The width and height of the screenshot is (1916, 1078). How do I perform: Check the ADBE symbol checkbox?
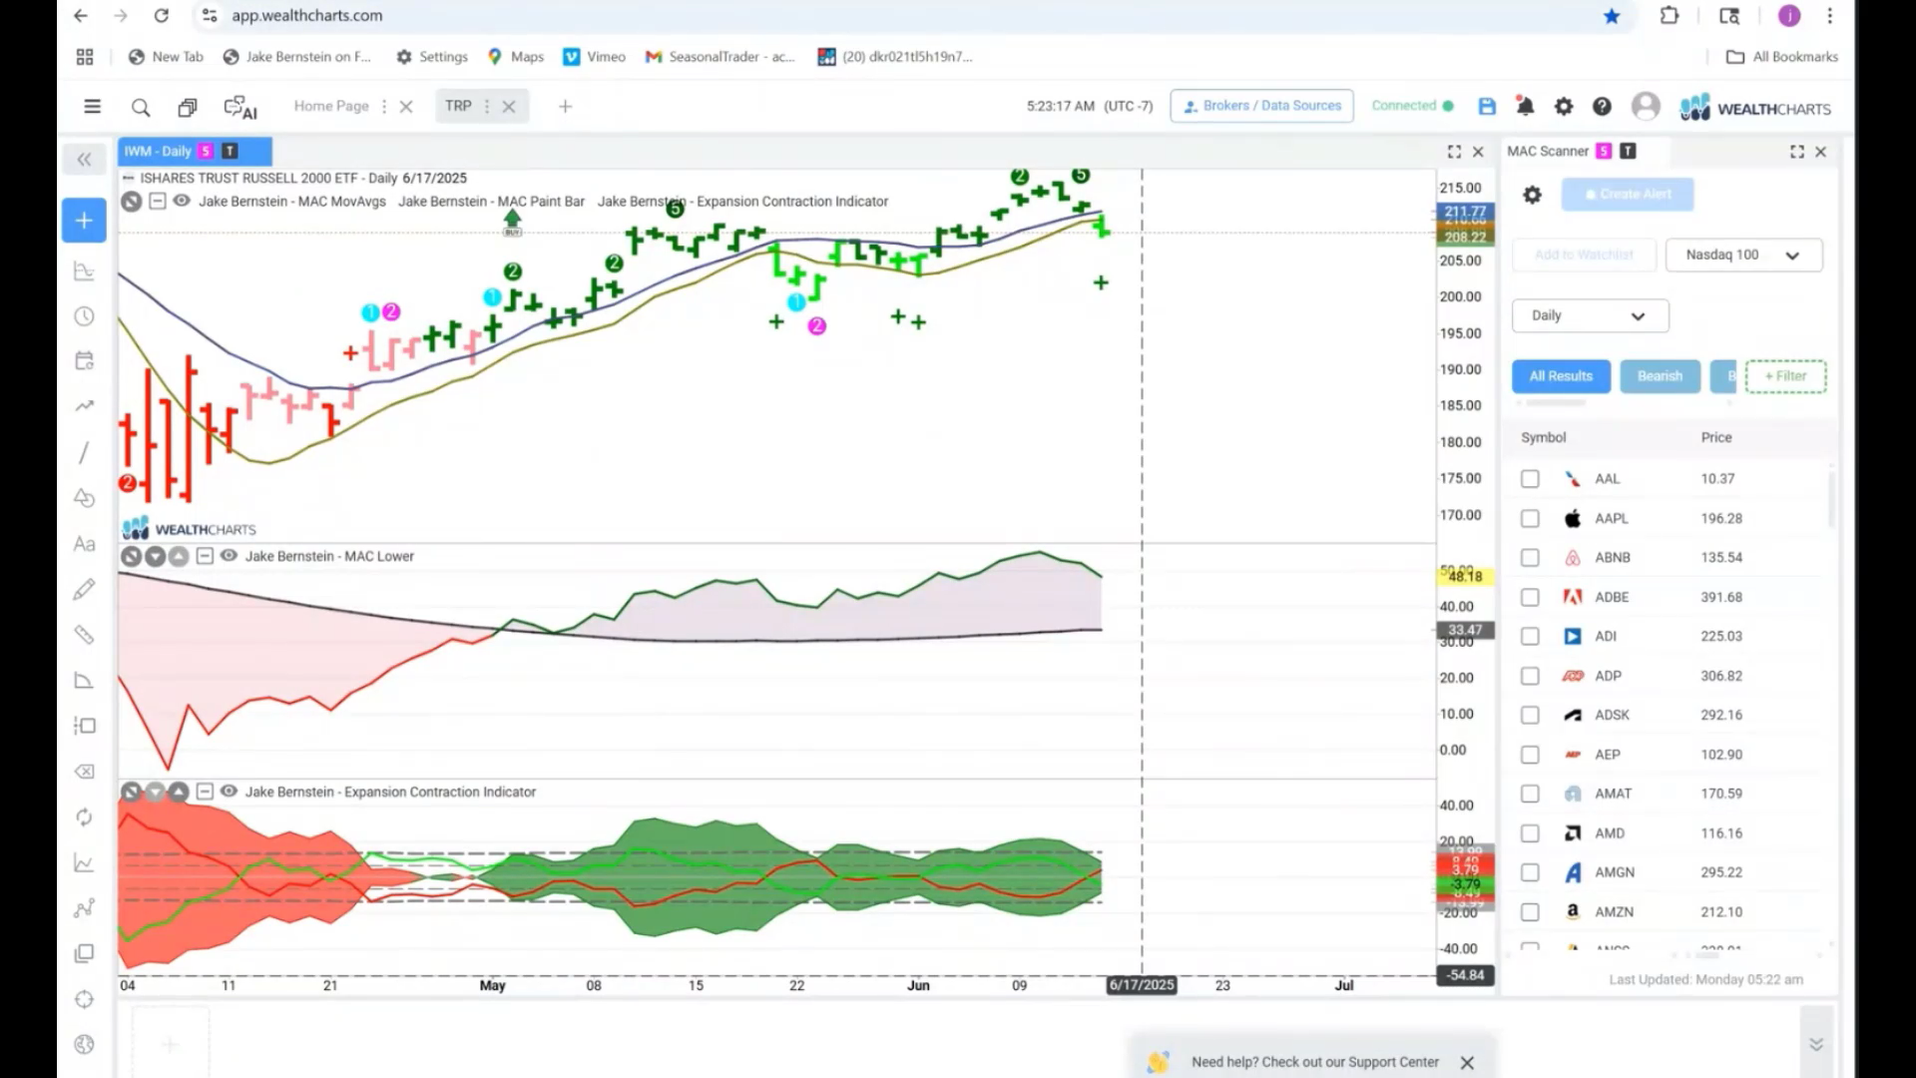[x=1530, y=597]
